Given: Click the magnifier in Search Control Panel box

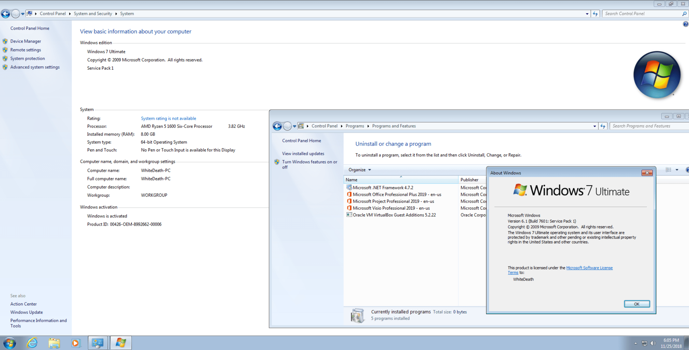Looking at the screenshot, I should click(684, 14).
